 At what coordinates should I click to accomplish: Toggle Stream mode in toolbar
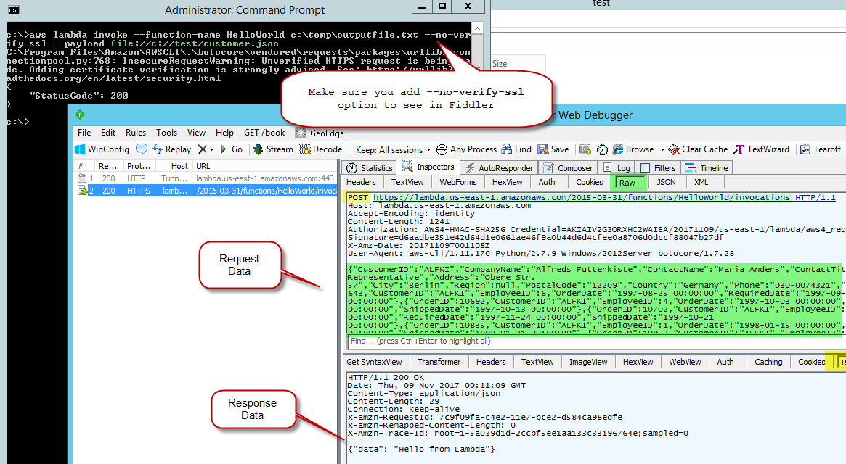(x=272, y=149)
